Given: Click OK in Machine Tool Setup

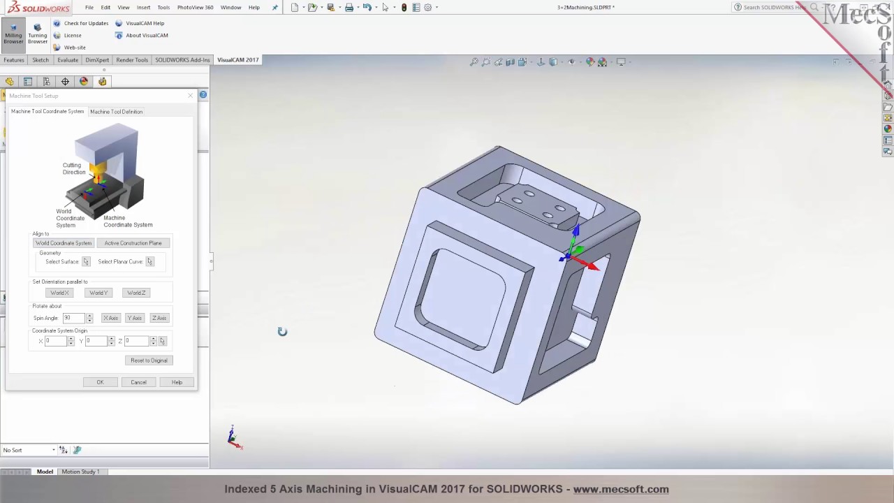Looking at the screenshot, I should (x=100, y=382).
